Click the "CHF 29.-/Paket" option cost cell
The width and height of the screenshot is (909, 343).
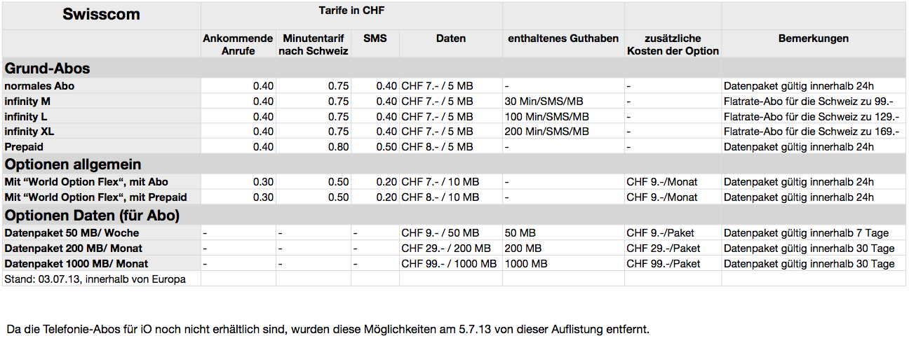[663, 248]
